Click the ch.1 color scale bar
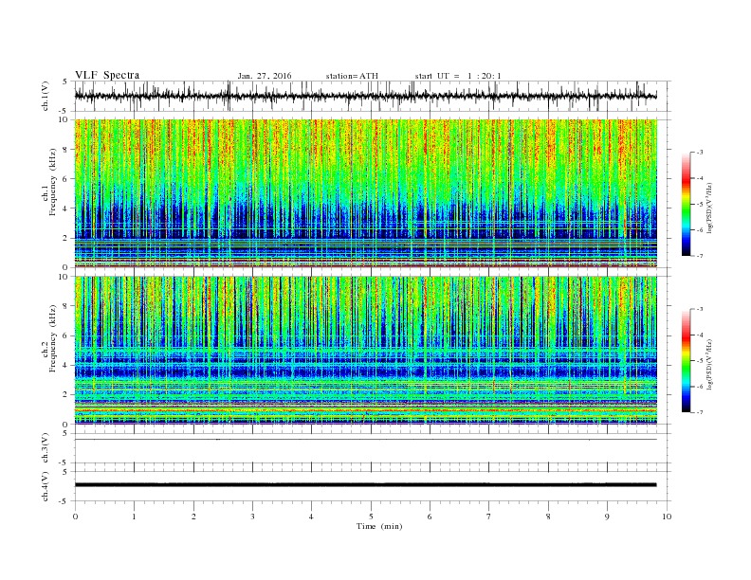Image resolution: width=751 pixels, height=580 pixels. pyautogui.click(x=686, y=205)
